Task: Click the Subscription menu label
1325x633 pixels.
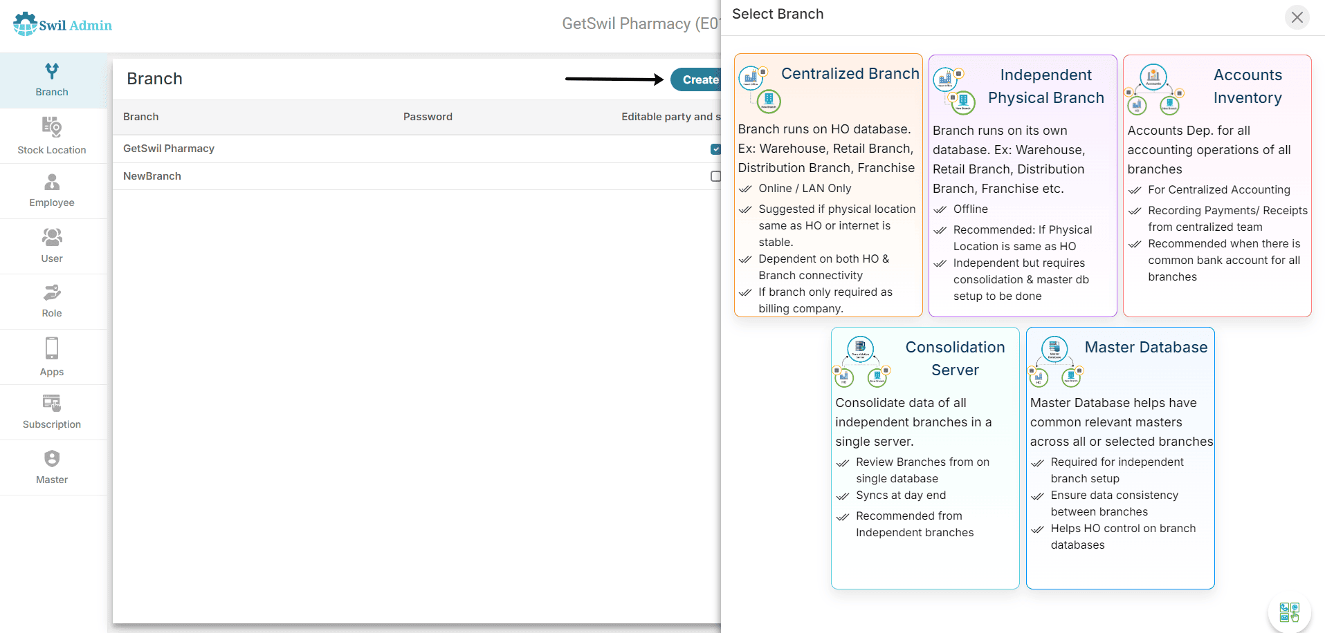Action: 52,424
